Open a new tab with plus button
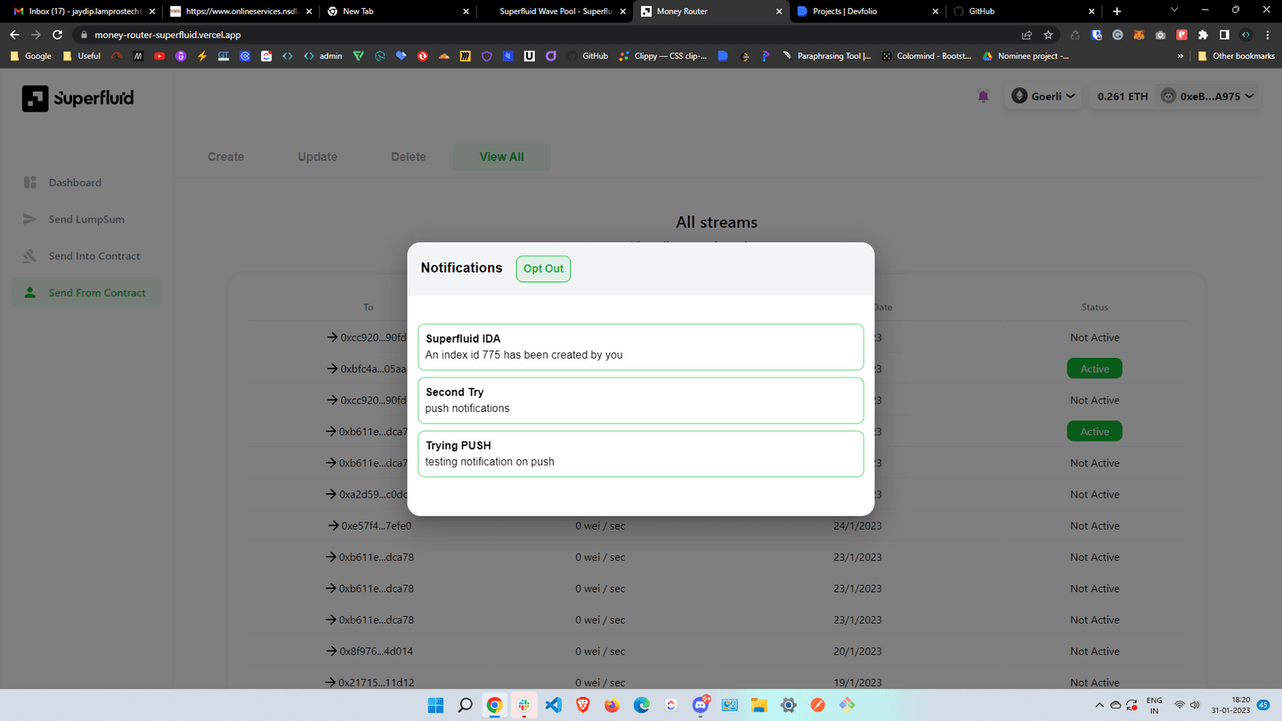This screenshot has width=1282, height=721. tap(1117, 11)
